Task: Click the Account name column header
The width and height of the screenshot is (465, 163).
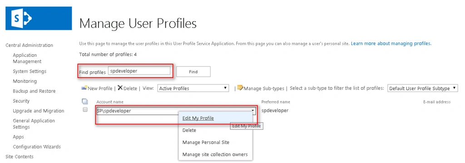Action: (110, 102)
